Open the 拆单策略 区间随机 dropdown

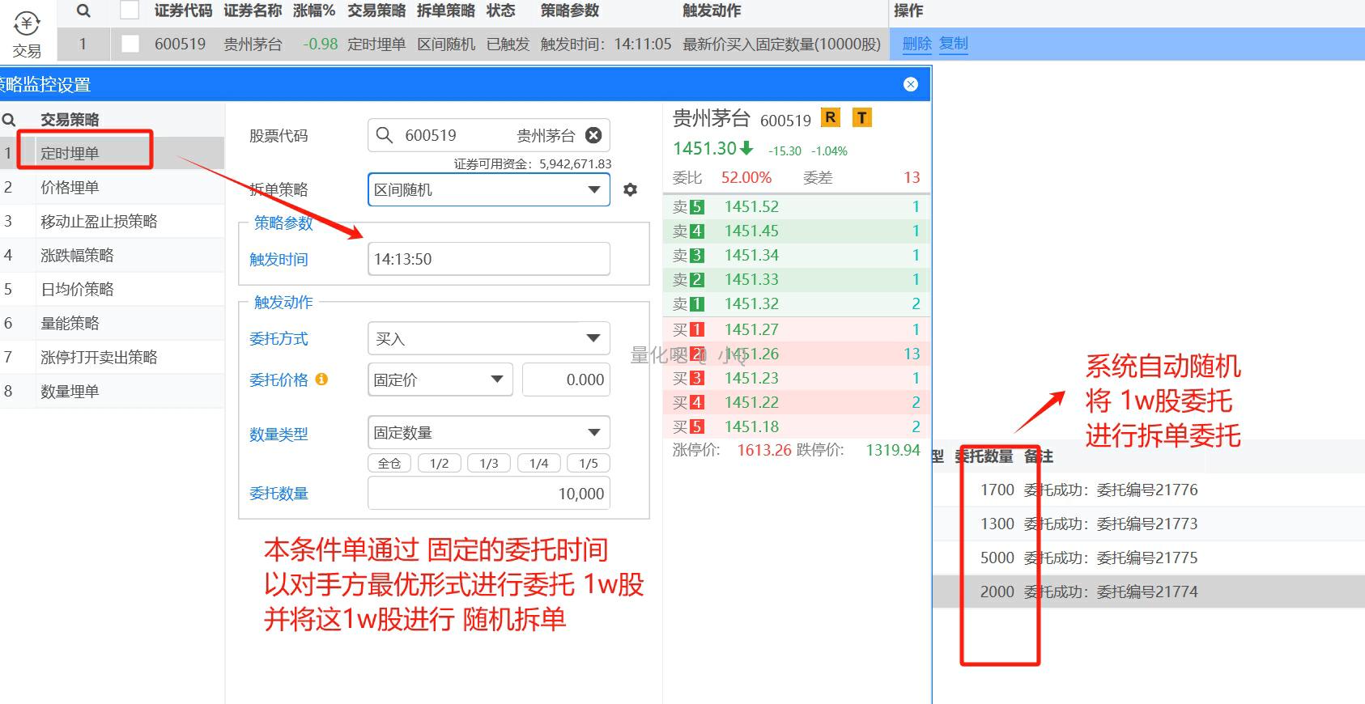(x=488, y=189)
